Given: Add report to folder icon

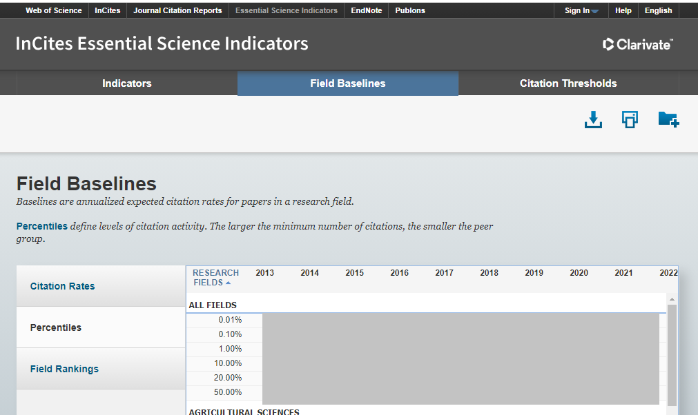Looking at the screenshot, I should pyautogui.click(x=668, y=119).
